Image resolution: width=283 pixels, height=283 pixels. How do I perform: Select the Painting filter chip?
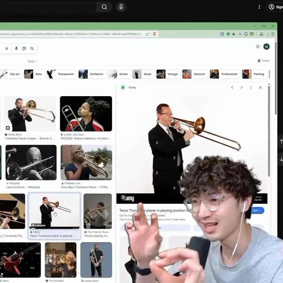pos(254,74)
